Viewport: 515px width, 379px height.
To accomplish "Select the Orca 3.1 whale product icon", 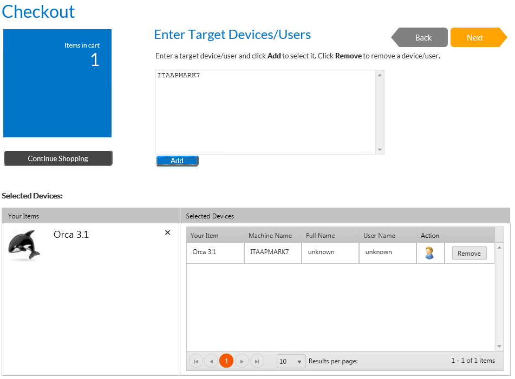I will click(x=24, y=244).
